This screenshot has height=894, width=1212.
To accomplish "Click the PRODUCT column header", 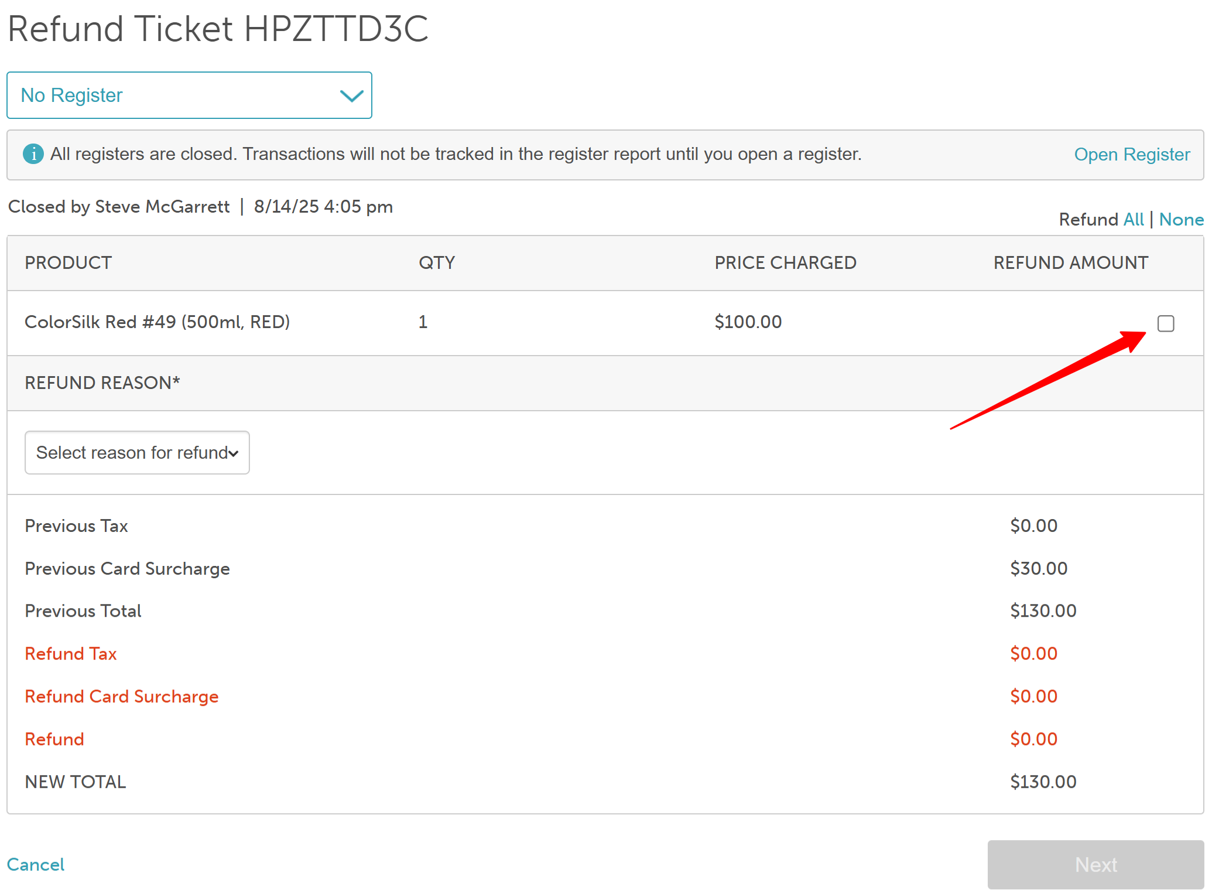I will (68, 263).
